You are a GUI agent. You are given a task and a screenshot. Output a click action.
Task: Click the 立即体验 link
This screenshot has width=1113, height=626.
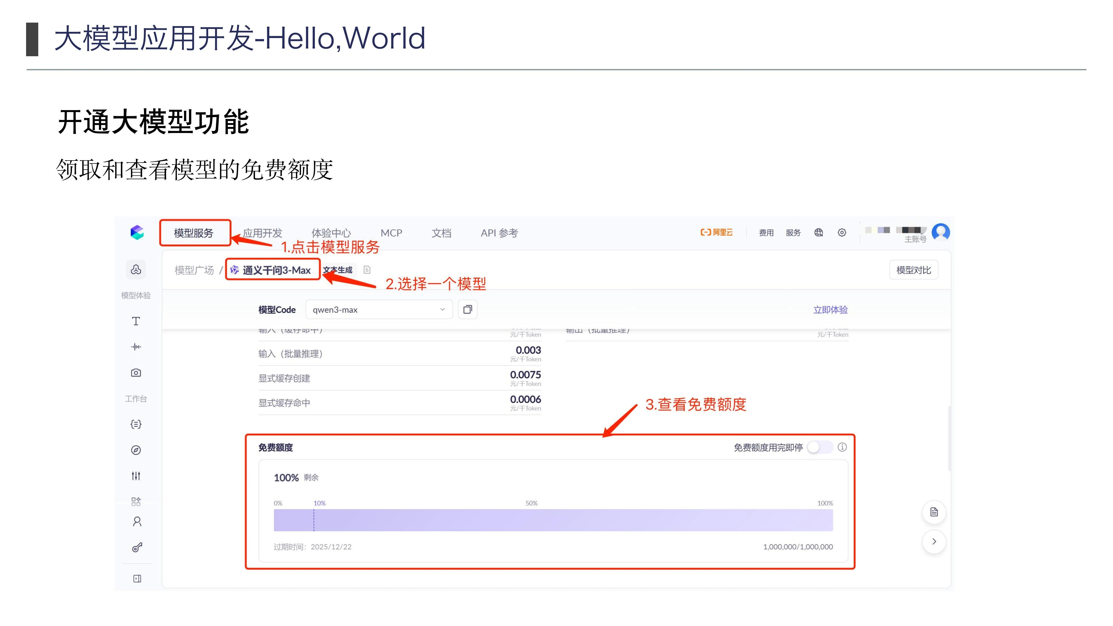click(830, 310)
